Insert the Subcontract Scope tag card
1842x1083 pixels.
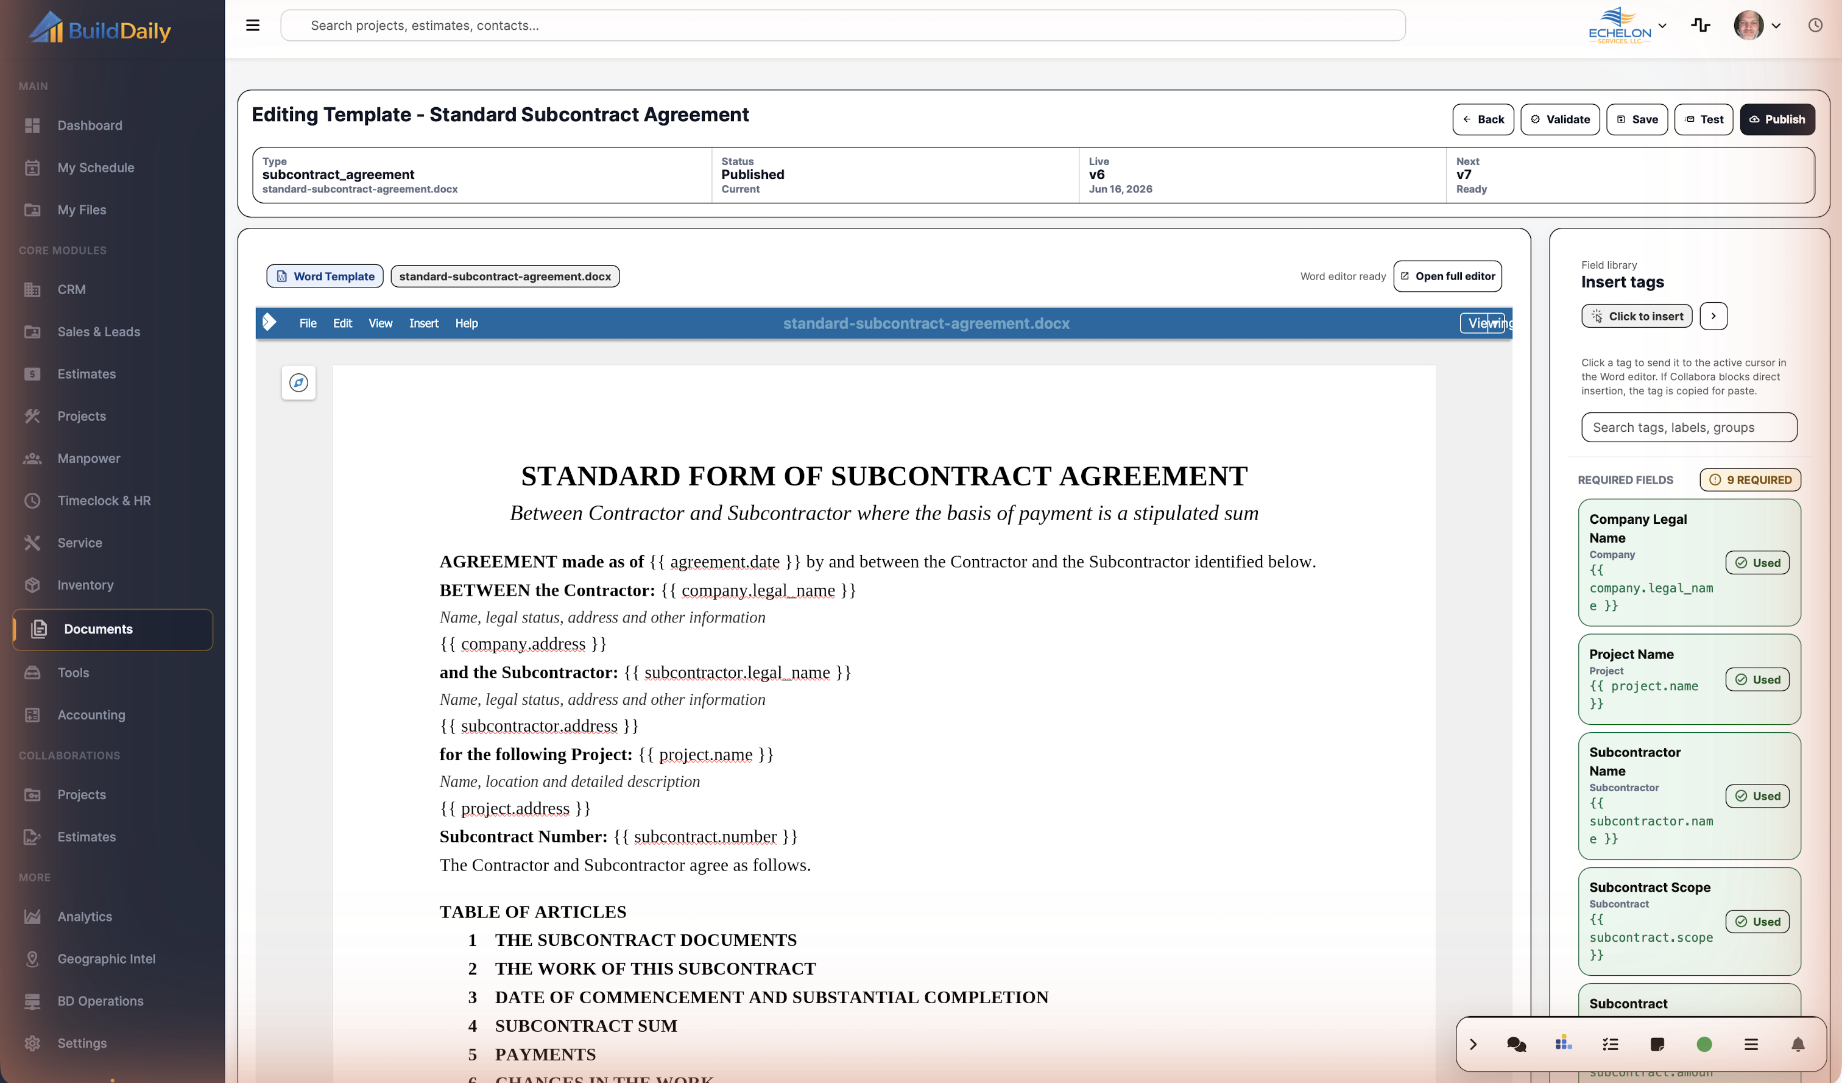point(1689,922)
